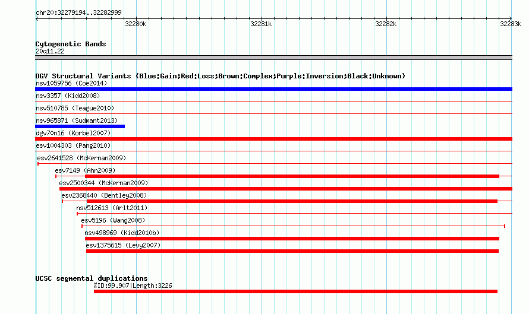Open variant label nsv498969 (Kidd2010b)
This screenshot has width=529, height=314.
[x=122, y=233]
